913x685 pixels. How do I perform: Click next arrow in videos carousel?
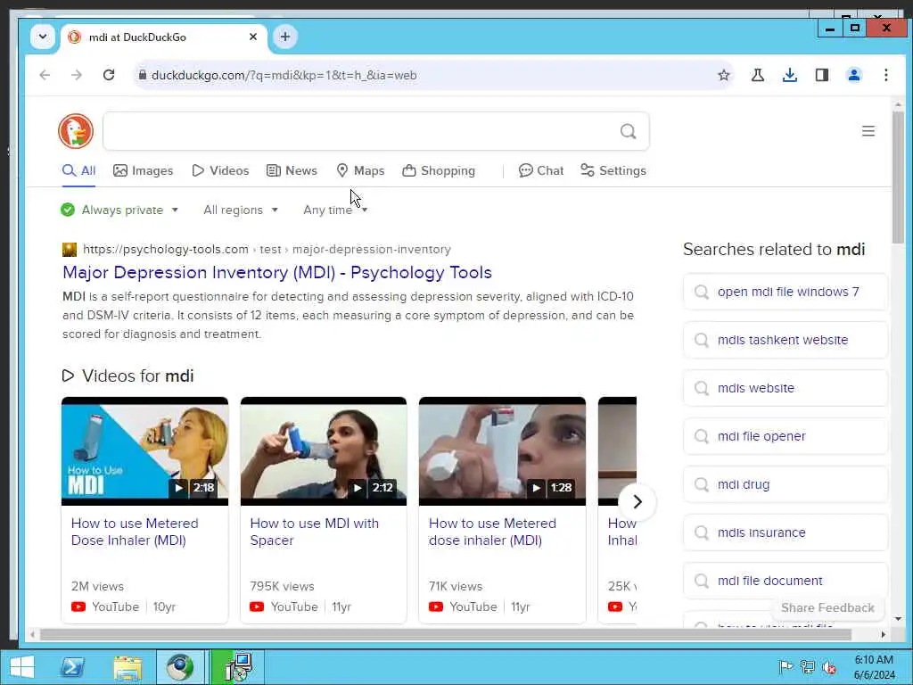click(637, 501)
